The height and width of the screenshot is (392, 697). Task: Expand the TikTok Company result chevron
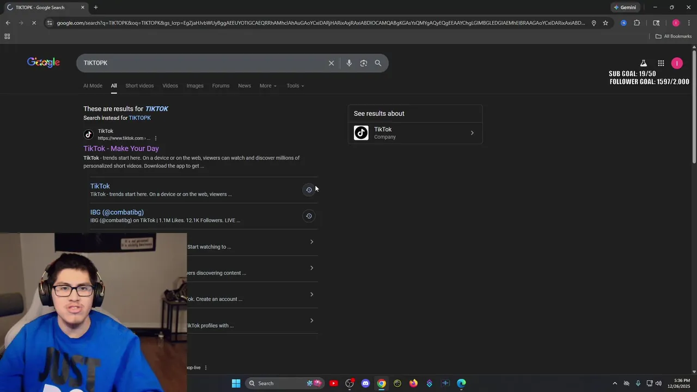click(472, 133)
